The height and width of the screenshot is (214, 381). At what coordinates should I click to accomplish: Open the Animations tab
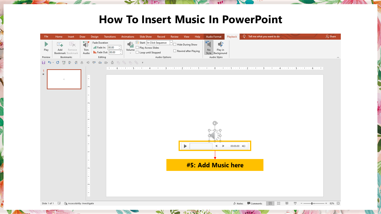click(x=128, y=37)
